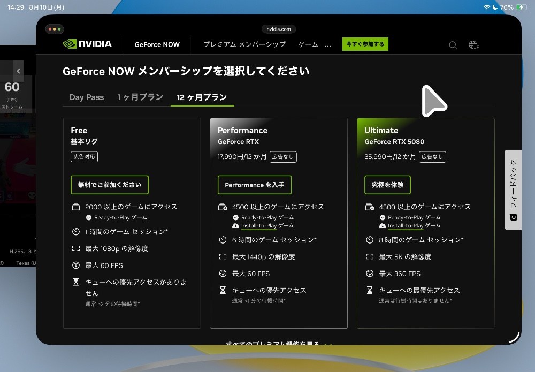The width and height of the screenshot is (535, 372).
Task: Click the resolution bracket icon beside 最大 5K
Action: 370,256
